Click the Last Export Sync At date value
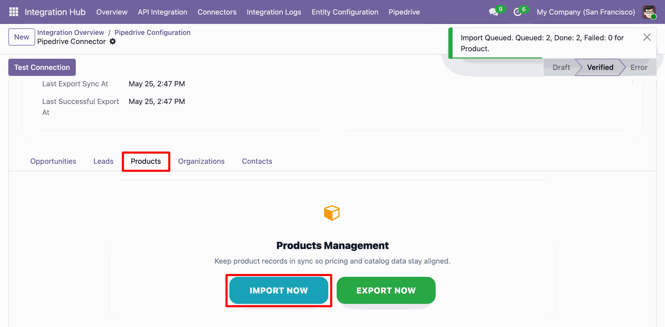The height and width of the screenshot is (327, 665). 157,84
